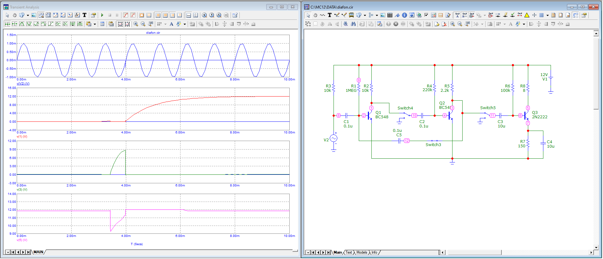Open font color dropdown in analysis toolbar
603x259 pixels.
coord(185,24)
